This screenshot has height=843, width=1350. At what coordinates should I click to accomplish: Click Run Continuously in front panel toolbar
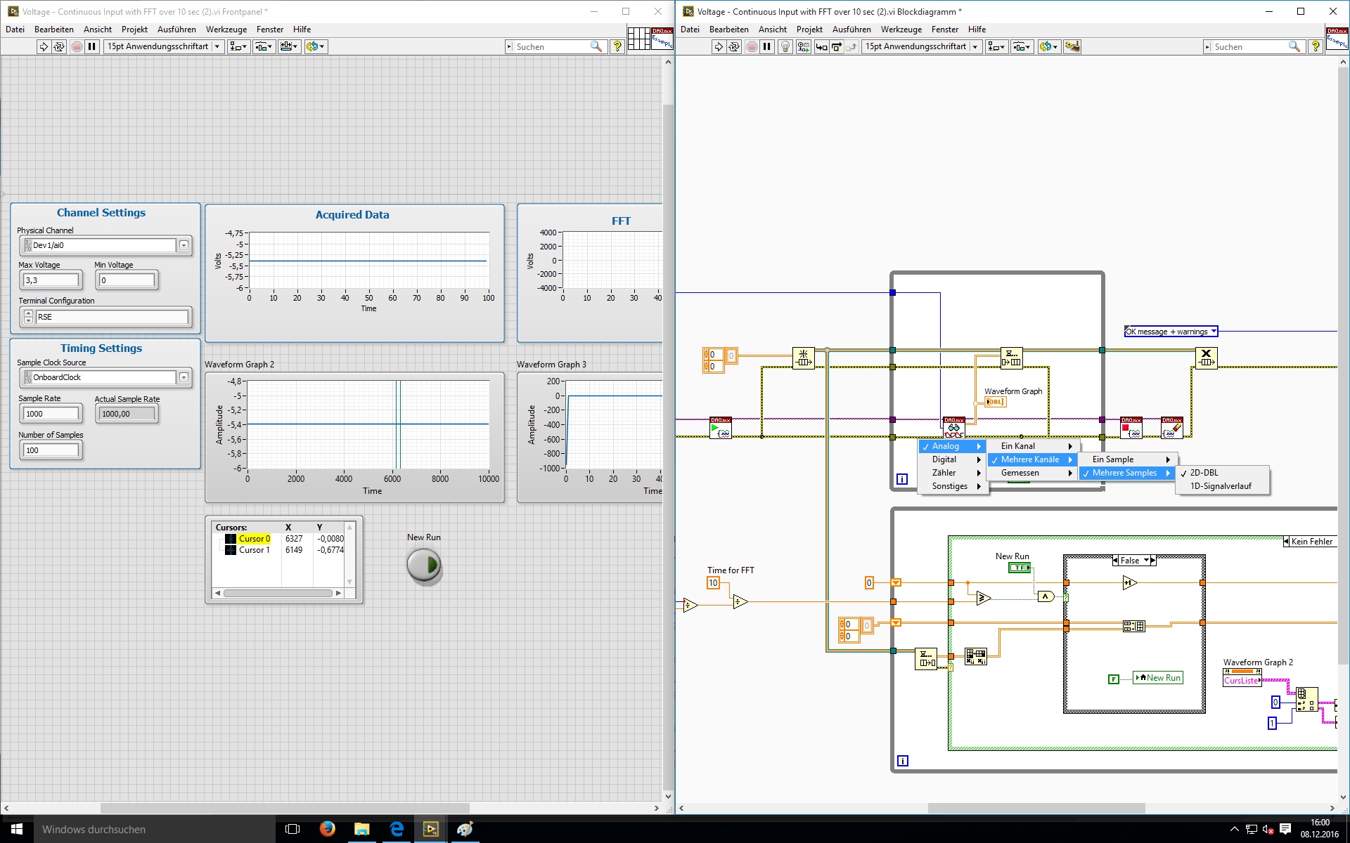click(59, 46)
